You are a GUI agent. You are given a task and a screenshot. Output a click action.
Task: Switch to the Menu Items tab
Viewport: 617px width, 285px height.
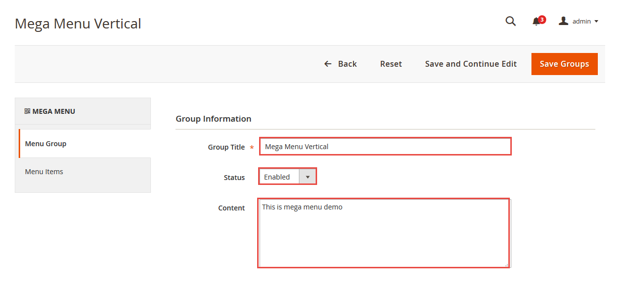(83, 172)
